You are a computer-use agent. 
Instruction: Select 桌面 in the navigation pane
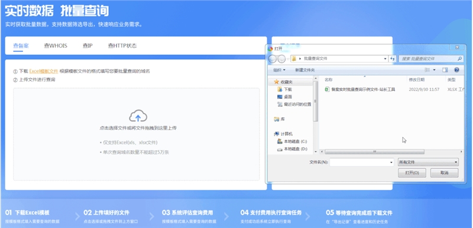click(284, 97)
